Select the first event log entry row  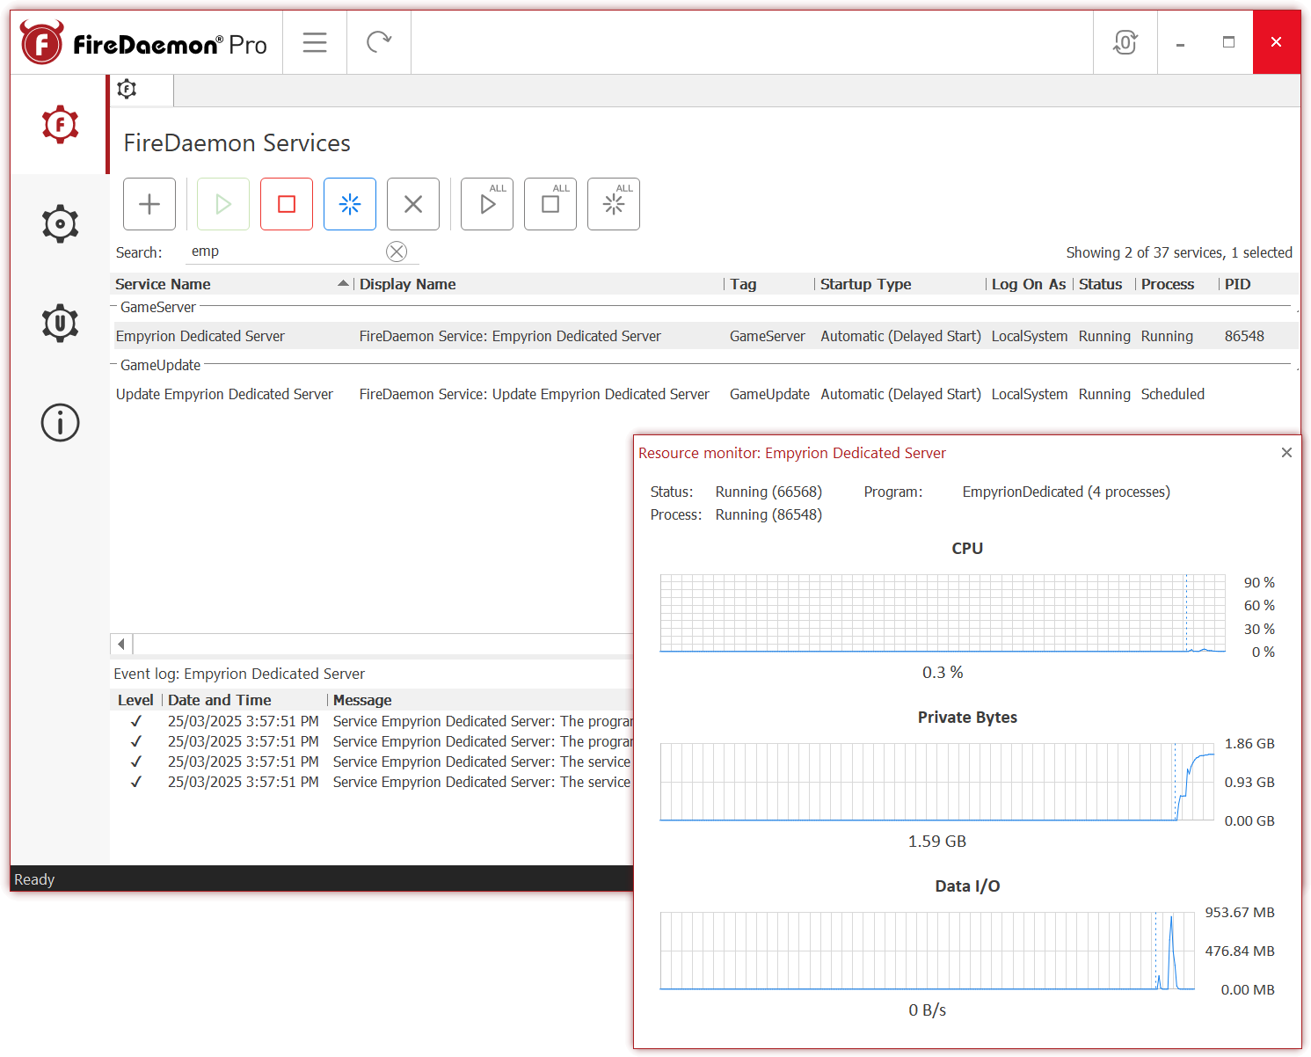[373, 721]
